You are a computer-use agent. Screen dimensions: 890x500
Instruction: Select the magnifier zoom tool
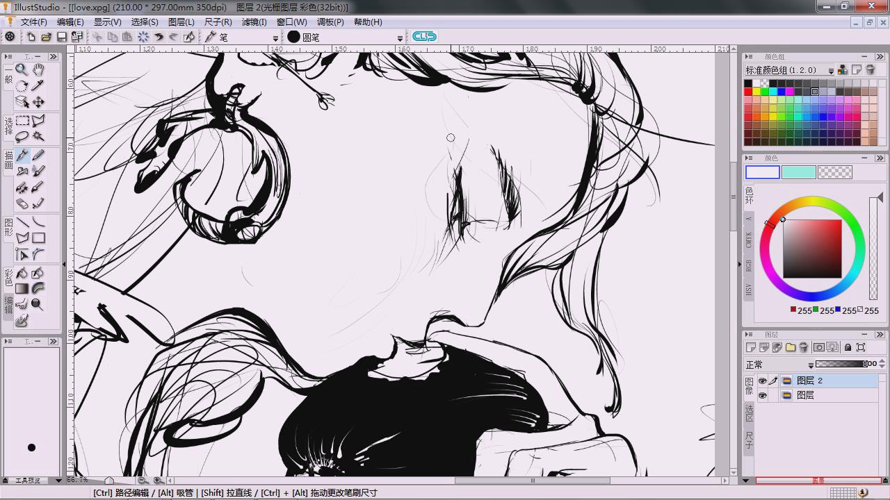pyautogui.click(x=22, y=69)
